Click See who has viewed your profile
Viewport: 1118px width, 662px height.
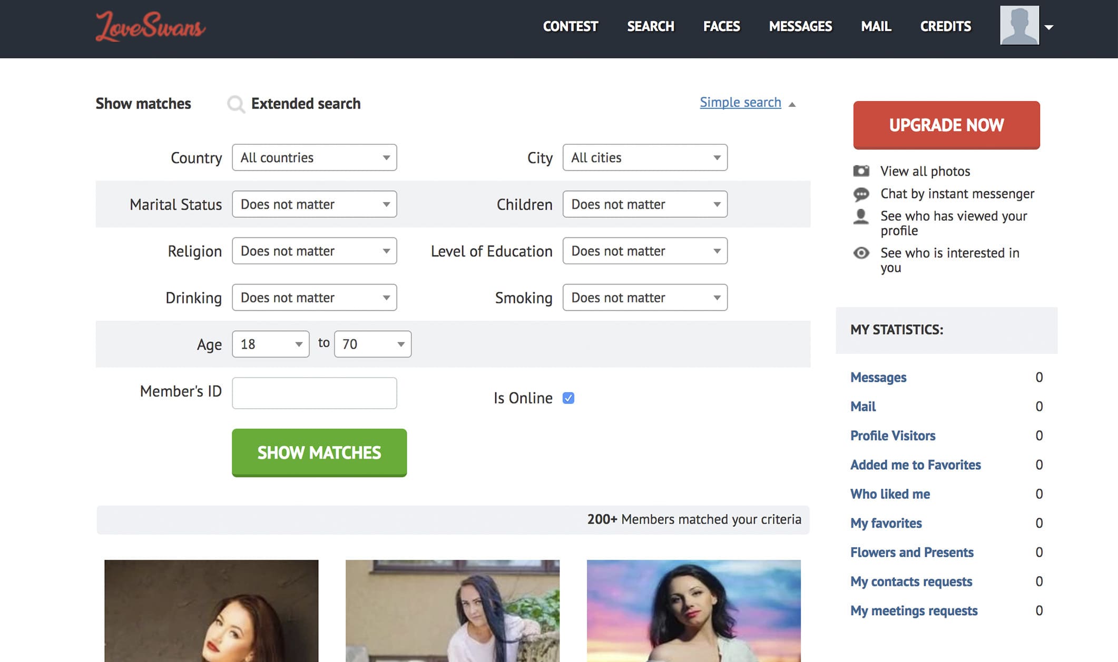click(x=954, y=223)
